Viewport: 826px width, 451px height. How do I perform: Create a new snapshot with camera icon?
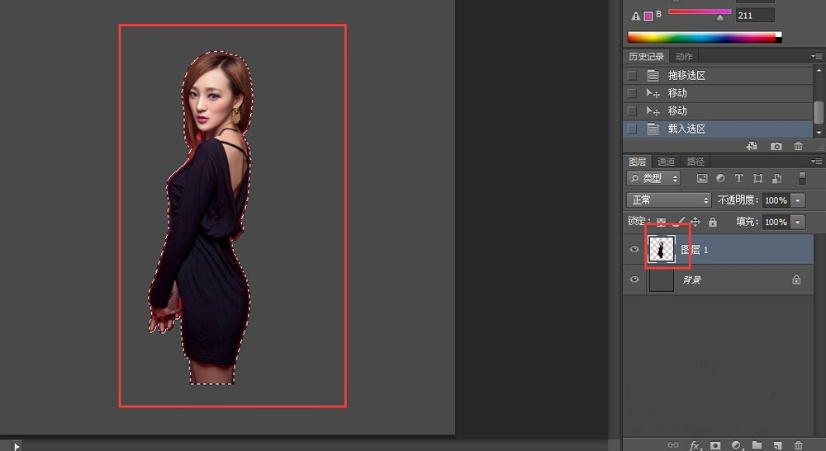[x=776, y=146]
